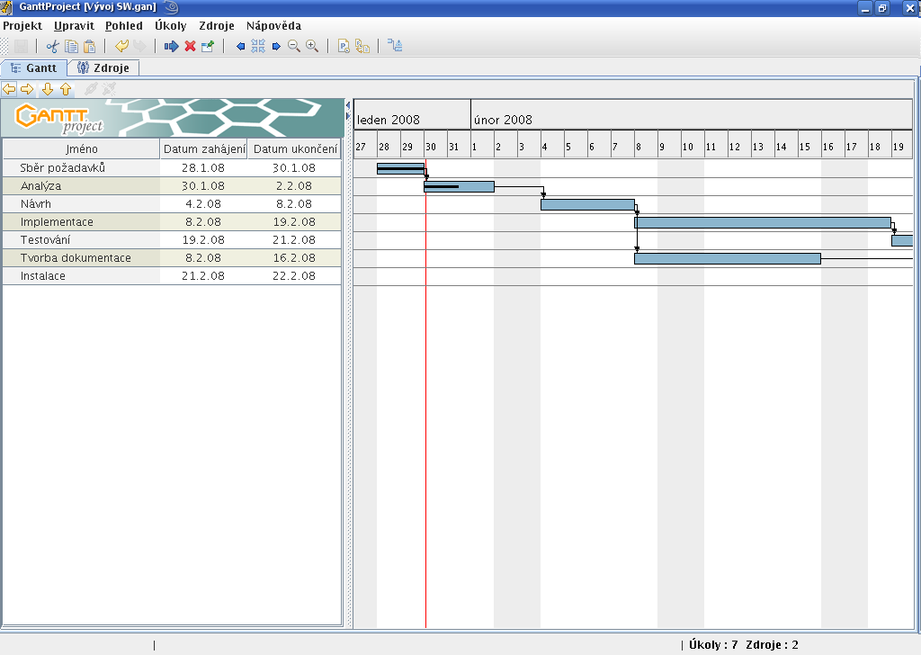The width and height of the screenshot is (921, 655).
Task: Select the Analýza task
Action: pyautogui.click(x=172, y=186)
